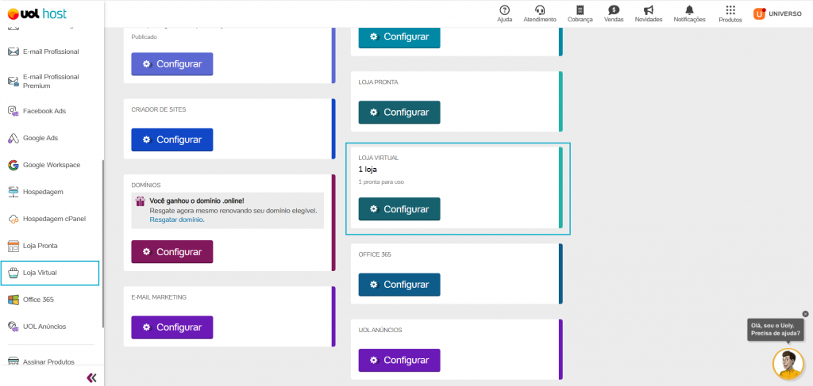Open the Ajuda help icon
This screenshot has height=386, width=813.
click(504, 10)
